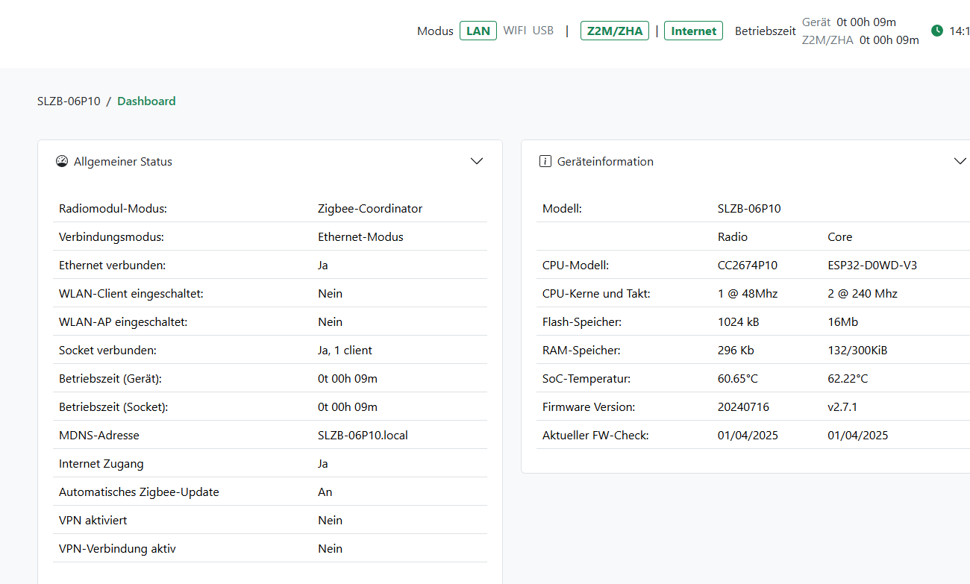Viewport: 970px width, 584px height.
Task: Click the Radiomodul-Modus label
Action: click(113, 209)
